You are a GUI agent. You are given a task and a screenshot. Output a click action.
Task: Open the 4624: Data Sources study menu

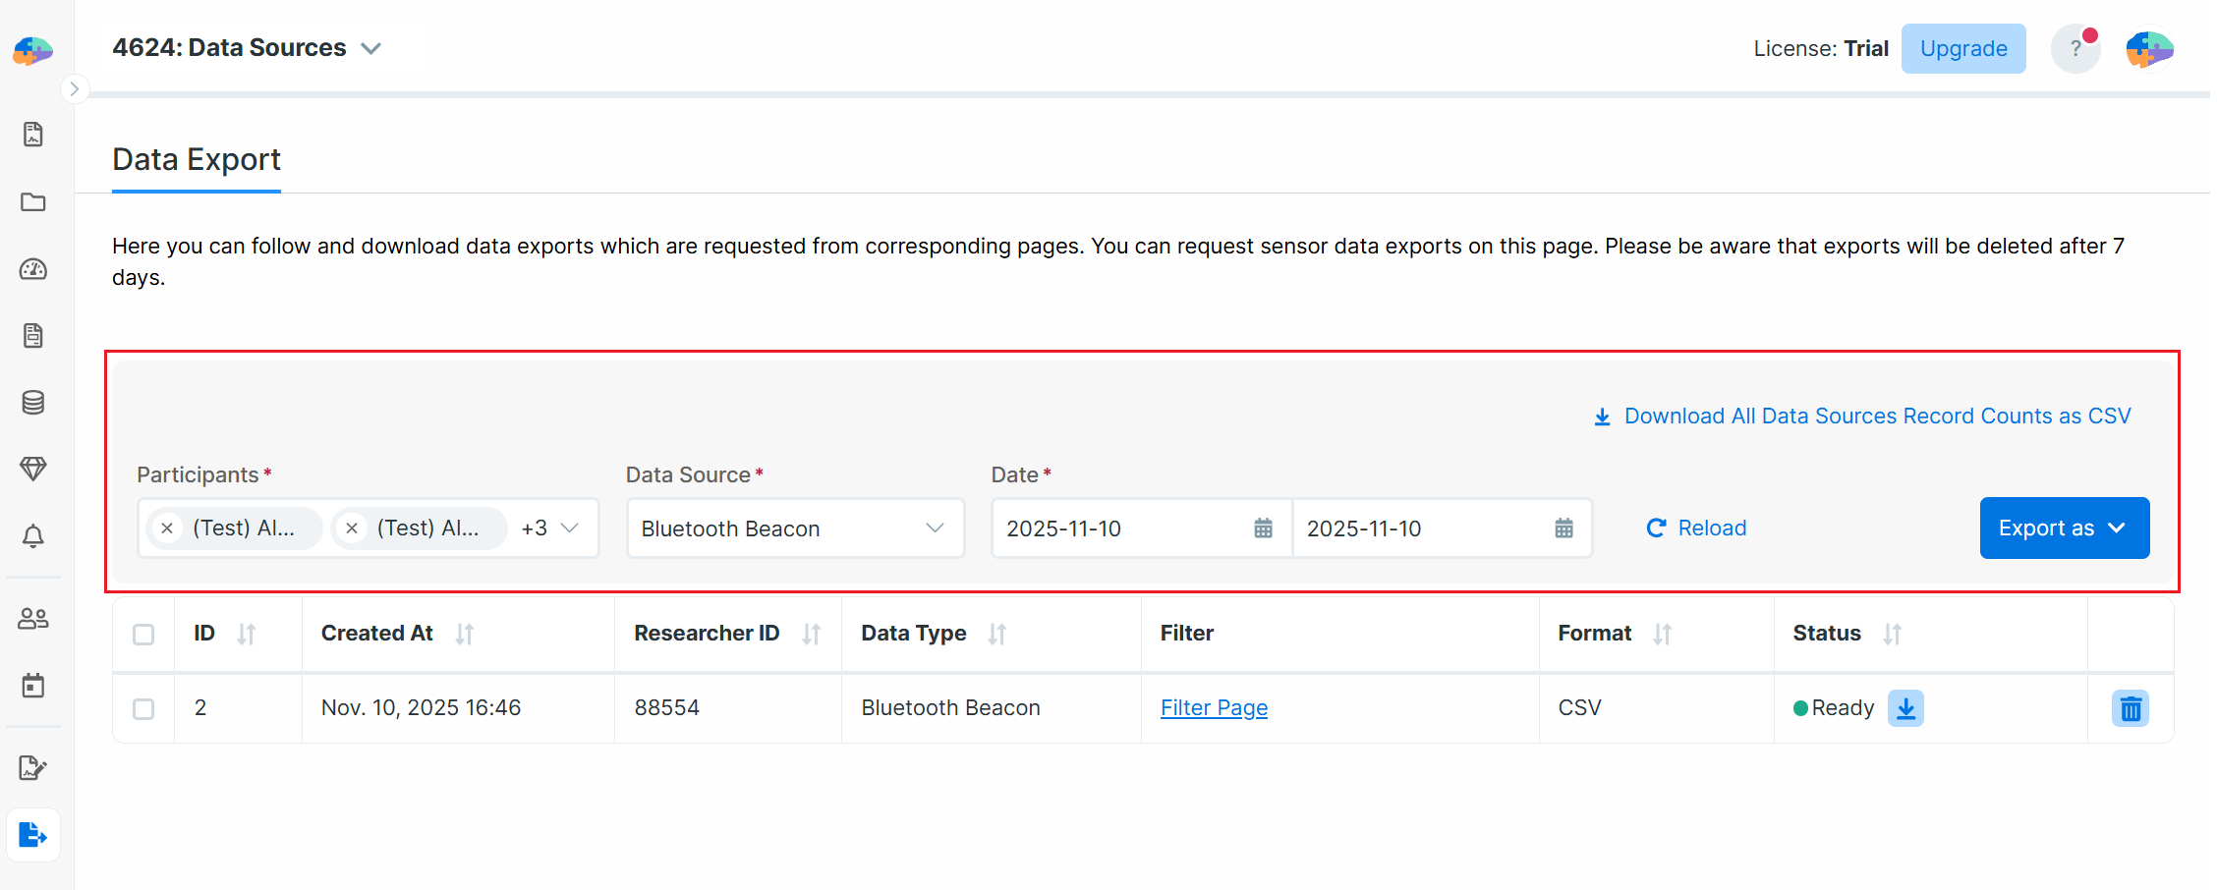[x=246, y=48]
